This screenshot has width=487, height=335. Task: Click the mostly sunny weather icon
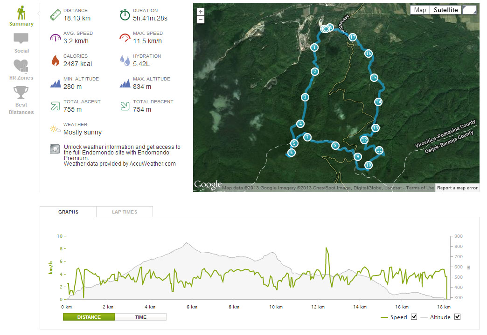56,129
